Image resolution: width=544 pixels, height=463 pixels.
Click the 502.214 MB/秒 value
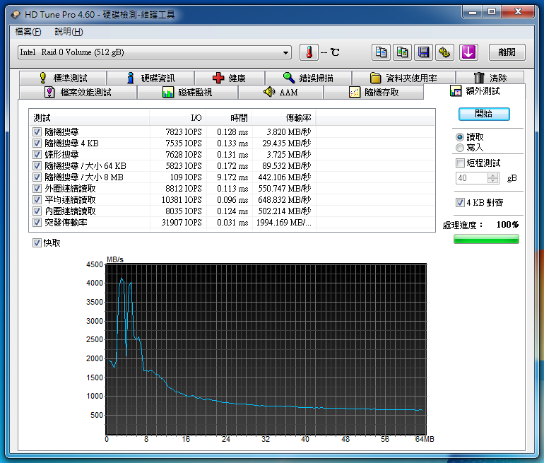[x=285, y=211]
